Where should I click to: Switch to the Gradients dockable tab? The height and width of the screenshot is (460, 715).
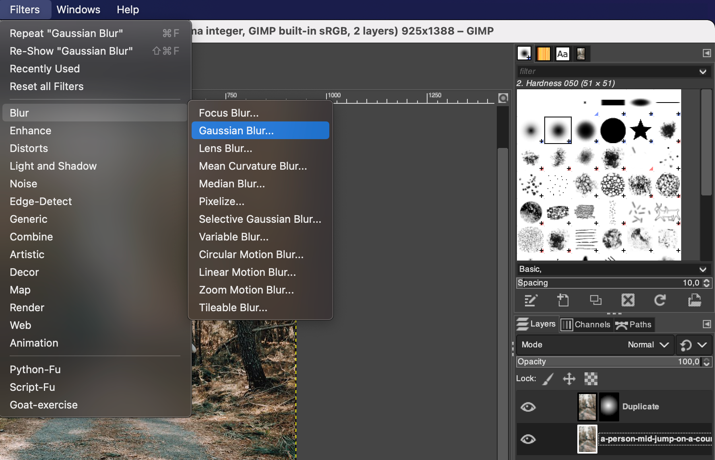click(x=543, y=53)
